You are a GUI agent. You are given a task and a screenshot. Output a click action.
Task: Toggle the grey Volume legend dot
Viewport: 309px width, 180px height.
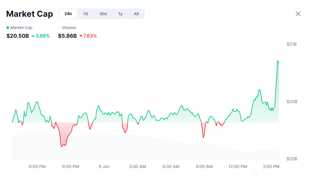click(59, 28)
